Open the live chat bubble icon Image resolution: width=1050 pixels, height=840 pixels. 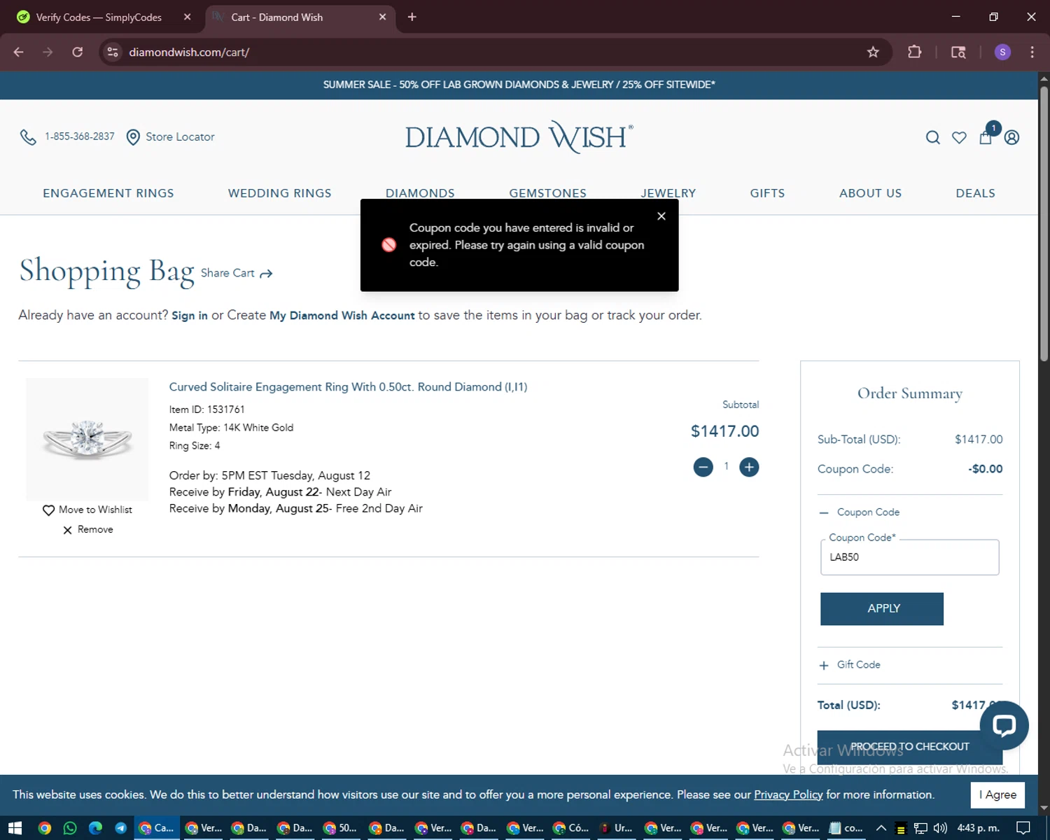(x=1004, y=725)
